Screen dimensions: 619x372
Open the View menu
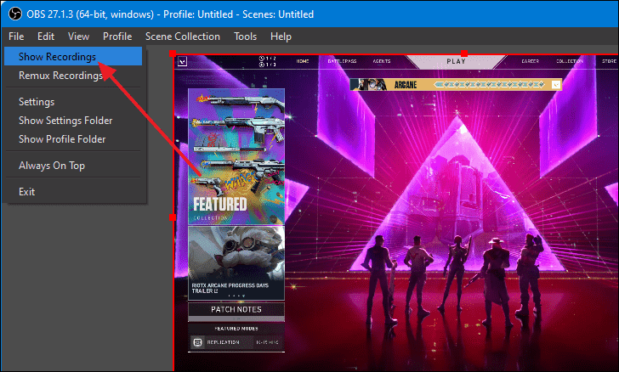[x=78, y=37]
